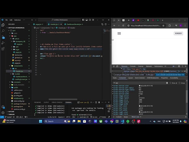This screenshot has width=189, height=142.
Task: Expand border-left-color computed property
Action: [x=113, y=106]
